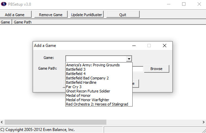This screenshot has height=133, width=206.
Task: Click the Quit button
Action: coord(123,14)
